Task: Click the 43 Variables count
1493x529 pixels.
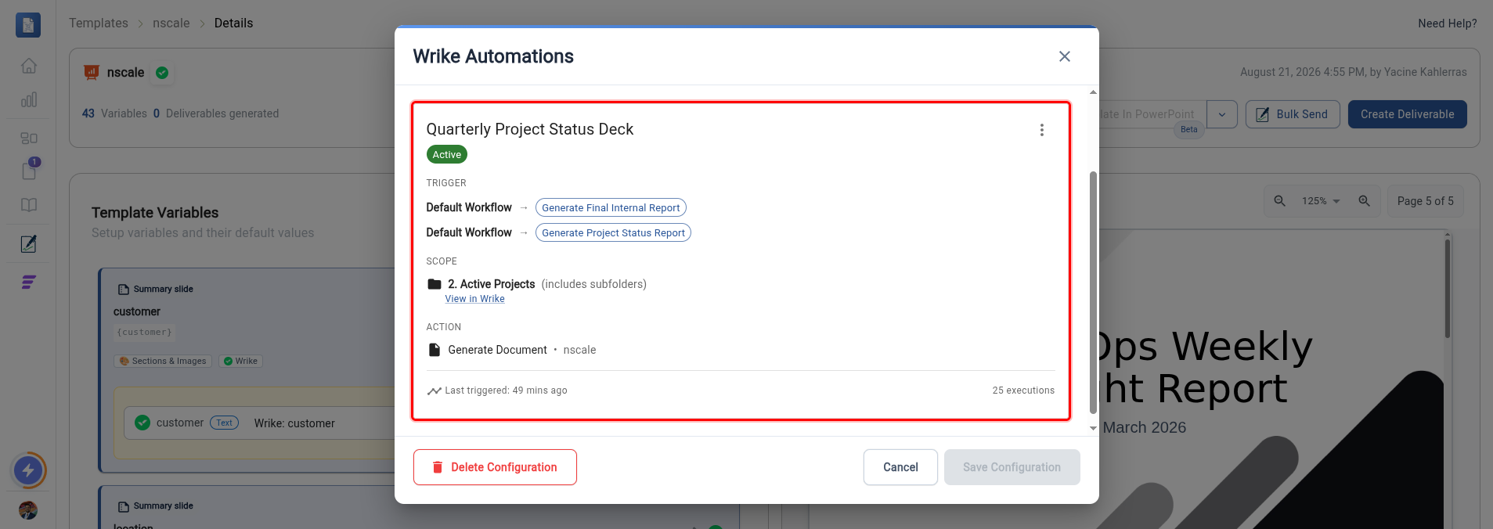Action: click(x=114, y=113)
